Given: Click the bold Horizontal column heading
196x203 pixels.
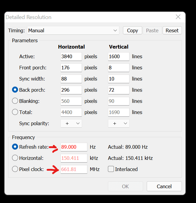Looking at the screenshot, I should [x=71, y=47].
